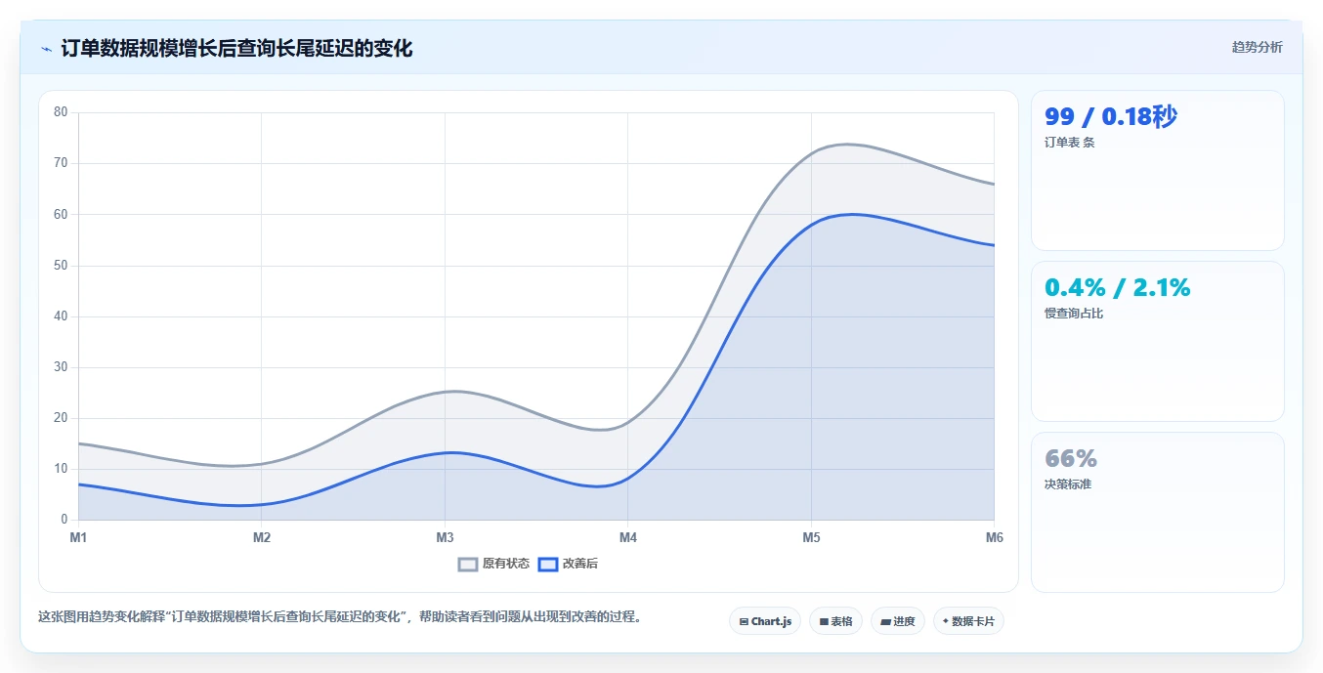Click the lightning icon beside the title
1323x673 pixels.
click(47, 49)
